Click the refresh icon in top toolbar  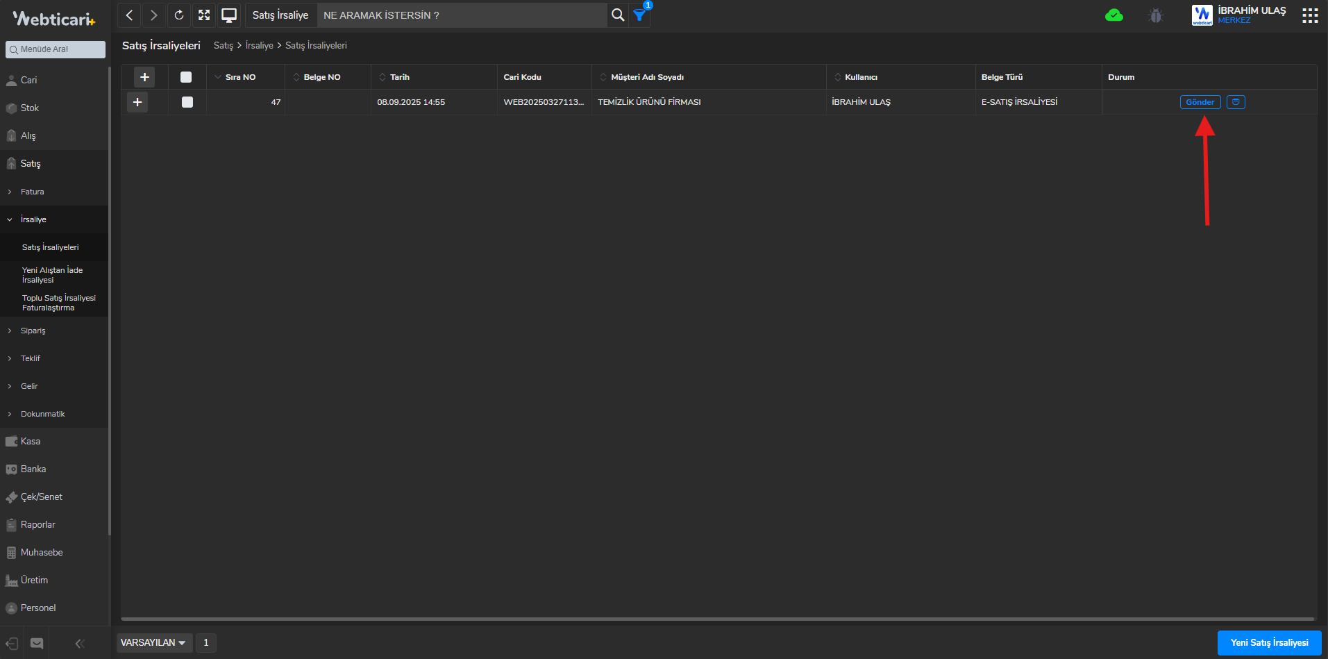[179, 15]
